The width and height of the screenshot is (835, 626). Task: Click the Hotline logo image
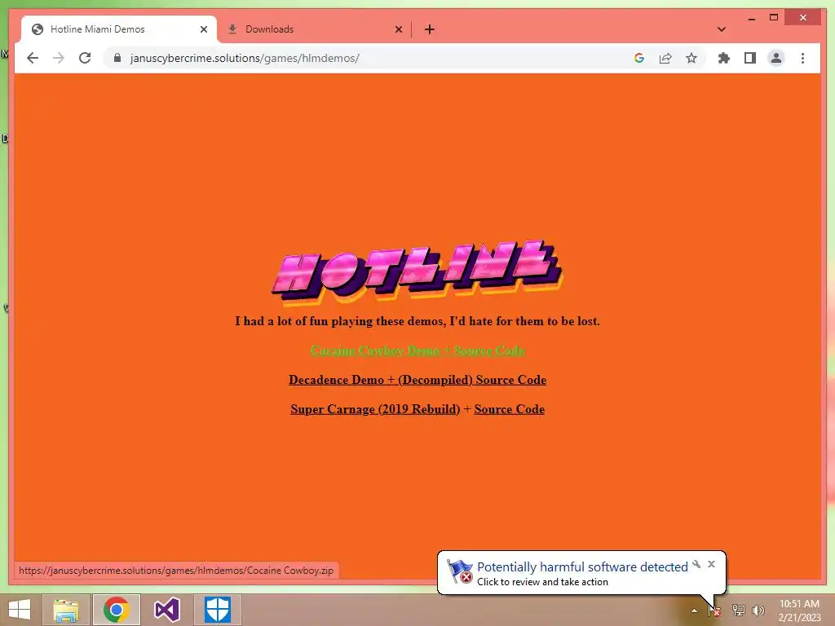point(417,272)
